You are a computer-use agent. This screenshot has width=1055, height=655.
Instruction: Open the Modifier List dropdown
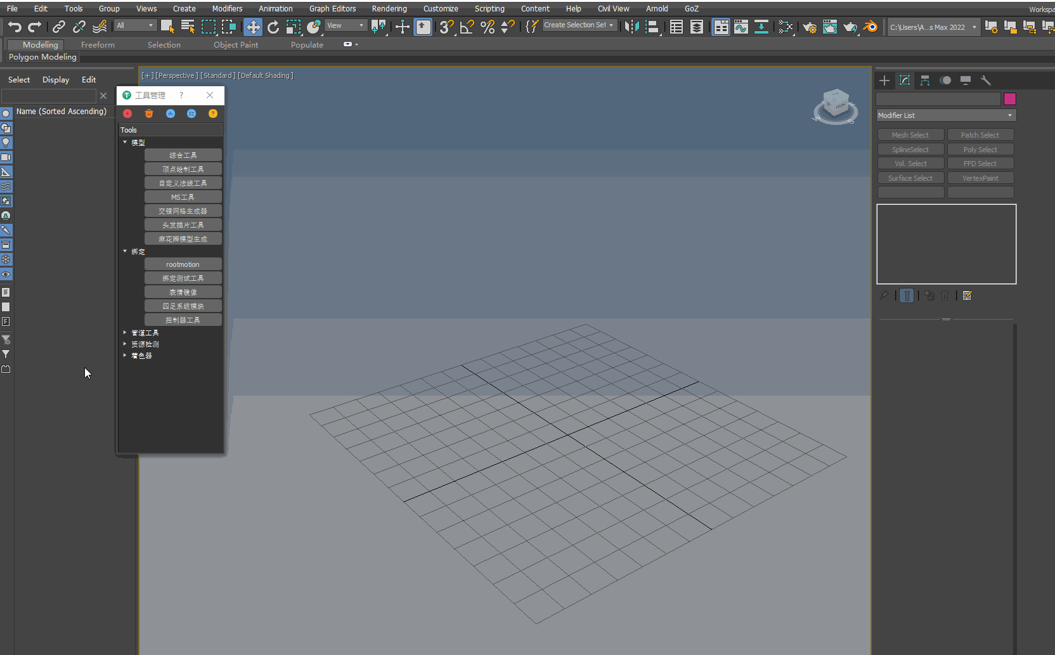945,115
